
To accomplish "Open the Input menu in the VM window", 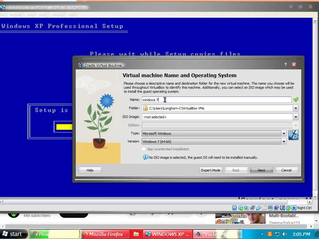I will click(x=43, y=15).
